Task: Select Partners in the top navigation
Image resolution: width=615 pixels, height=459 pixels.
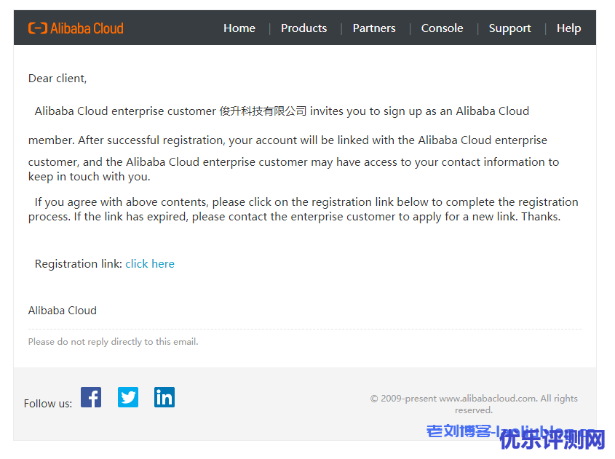Action: (x=374, y=28)
